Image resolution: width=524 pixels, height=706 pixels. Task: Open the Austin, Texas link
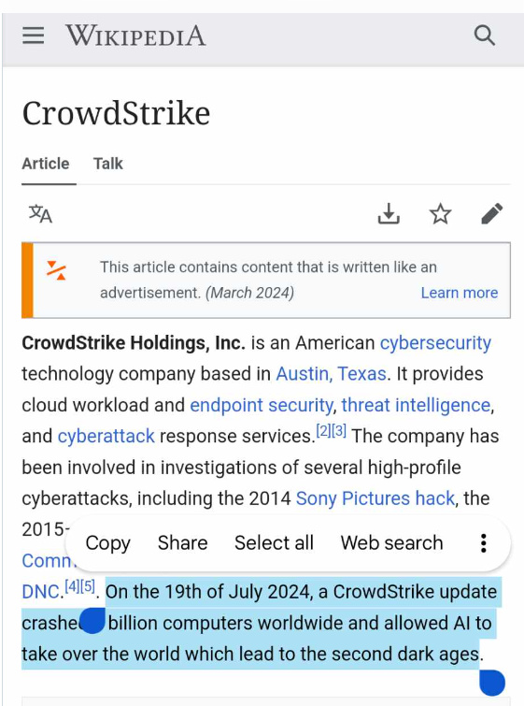coord(331,374)
